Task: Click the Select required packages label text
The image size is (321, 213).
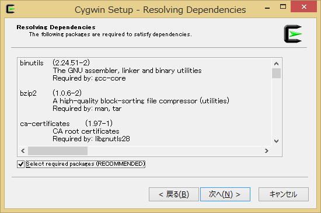Action: pyautogui.click(x=85, y=164)
